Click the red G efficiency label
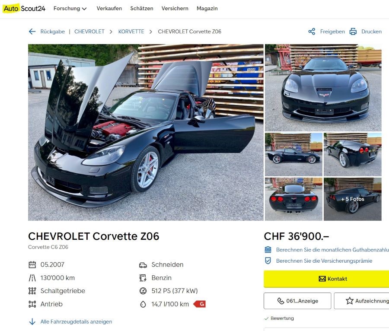Image resolution: width=389 pixels, height=331 pixels. pos(200,304)
